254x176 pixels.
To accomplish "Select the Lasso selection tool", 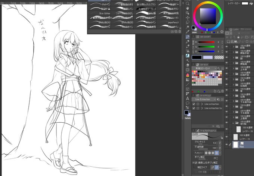I will pyautogui.click(x=188, y=22).
